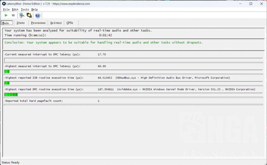Screen dimensions: 267x165
Task: Open the File menu
Action: pos(6,10)
